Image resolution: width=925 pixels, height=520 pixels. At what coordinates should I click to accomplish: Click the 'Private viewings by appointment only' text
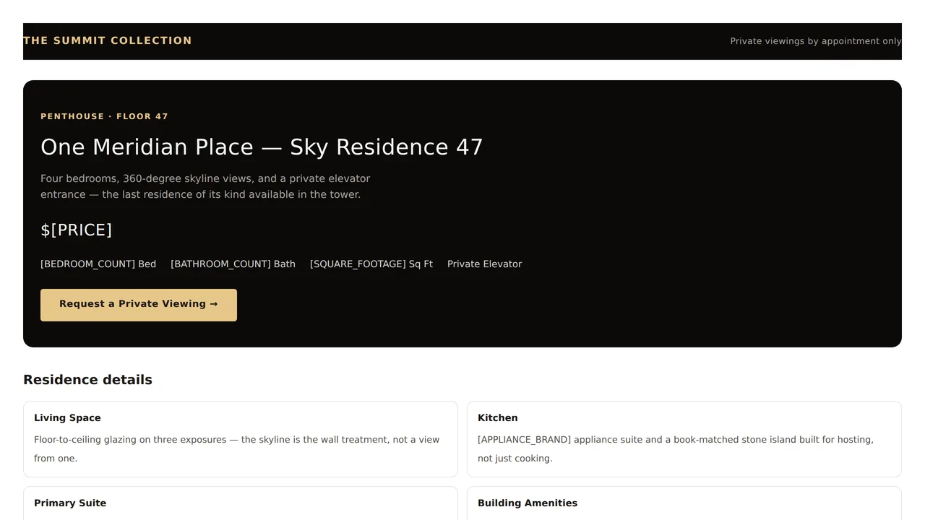(x=816, y=41)
